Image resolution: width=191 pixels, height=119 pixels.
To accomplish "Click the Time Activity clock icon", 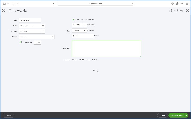I will [4, 10].
